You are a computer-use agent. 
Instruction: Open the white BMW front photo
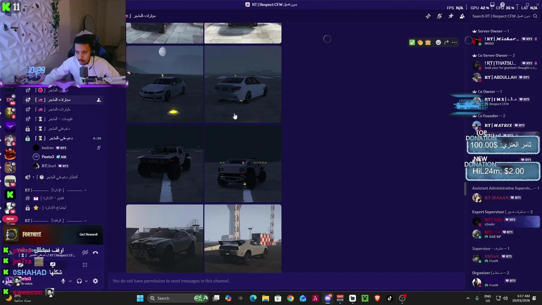click(x=165, y=84)
